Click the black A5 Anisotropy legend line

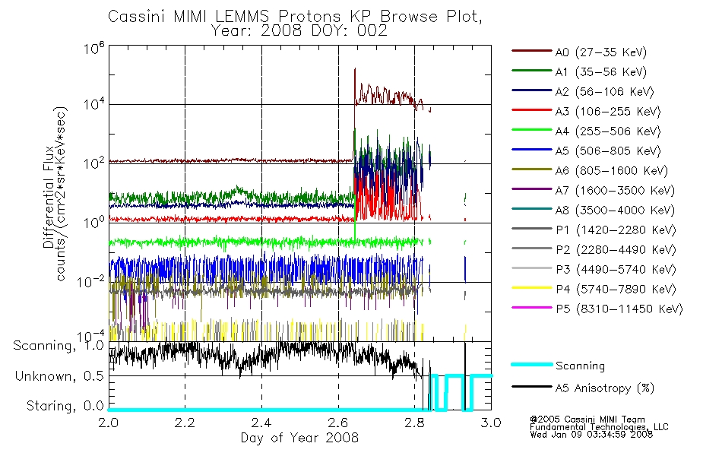[x=531, y=386]
